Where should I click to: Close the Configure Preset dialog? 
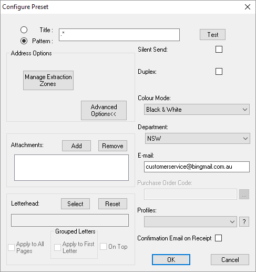tap(248, 7)
